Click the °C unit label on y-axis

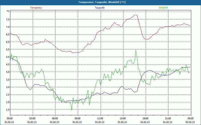tap(8, 11)
